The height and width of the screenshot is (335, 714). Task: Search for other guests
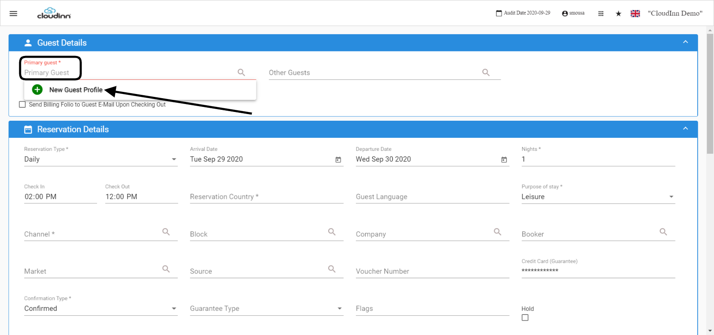click(x=486, y=72)
